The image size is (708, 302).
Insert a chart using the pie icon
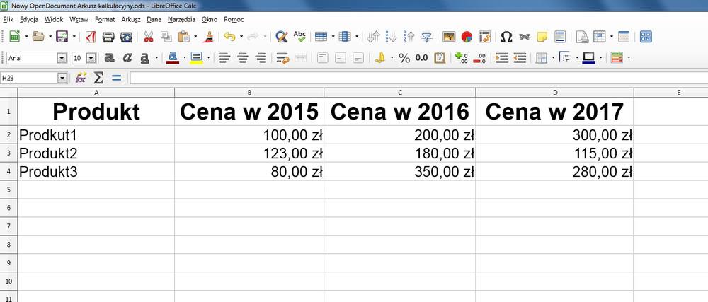pyautogui.click(x=467, y=37)
